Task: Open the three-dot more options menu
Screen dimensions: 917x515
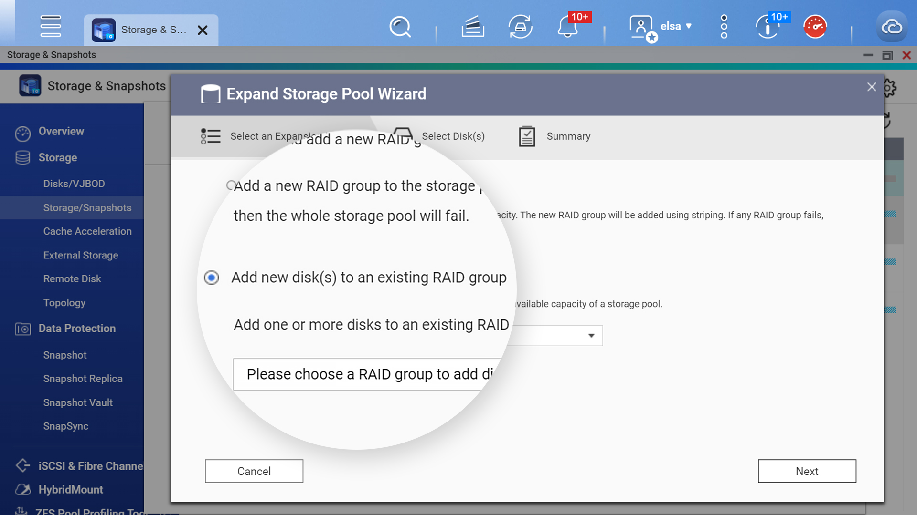Action: [724, 27]
